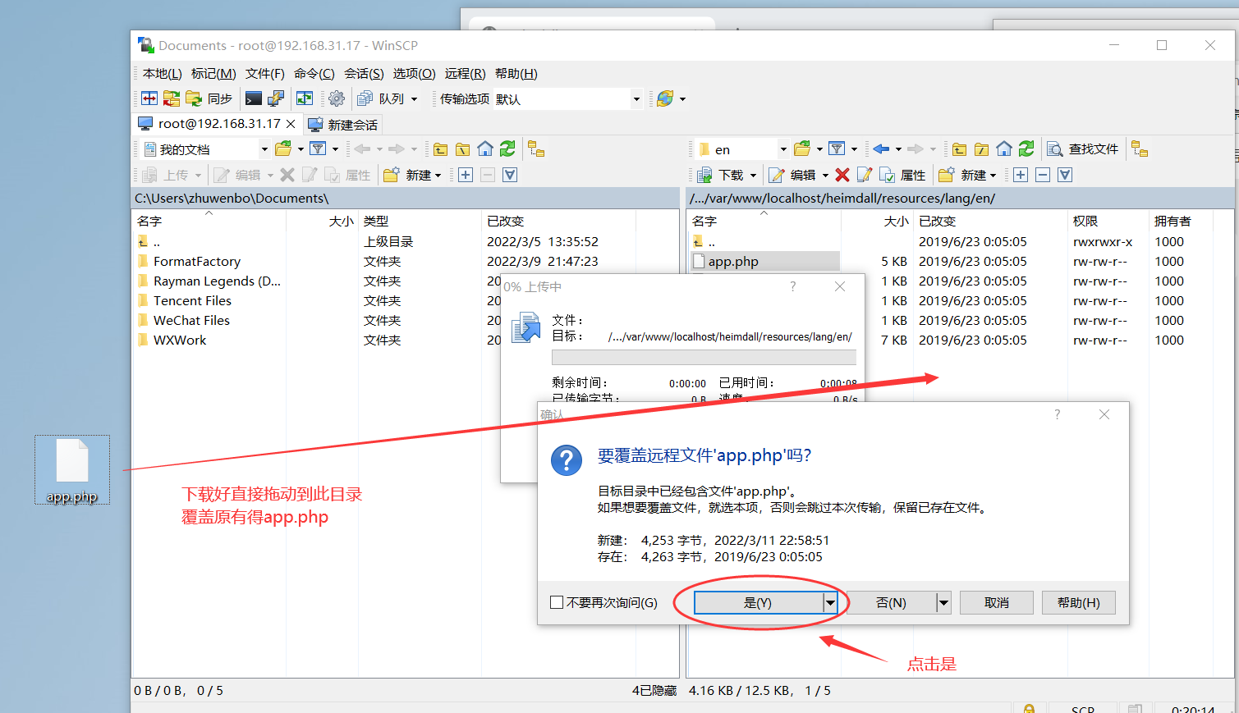Image resolution: width=1239 pixels, height=713 pixels.
Task: Open the 文件(F) menu
Action: (265, 74)
